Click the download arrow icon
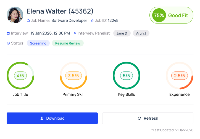The width and height of the screenshot is (200, 139). [42, 118]
